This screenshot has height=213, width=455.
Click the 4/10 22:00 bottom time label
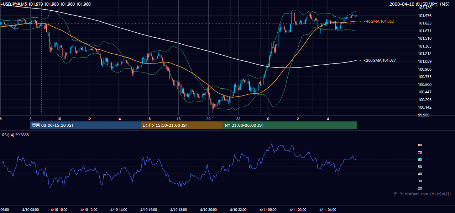click(238, 209)
